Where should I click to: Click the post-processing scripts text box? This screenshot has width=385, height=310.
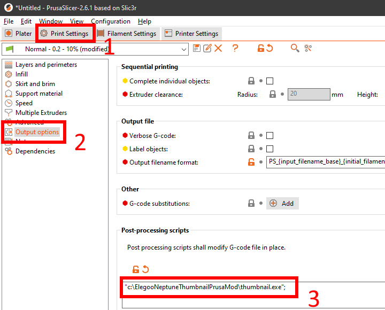253,295
